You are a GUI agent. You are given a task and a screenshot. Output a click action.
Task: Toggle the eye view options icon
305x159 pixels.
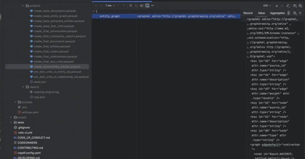click(x=295, y=6)
